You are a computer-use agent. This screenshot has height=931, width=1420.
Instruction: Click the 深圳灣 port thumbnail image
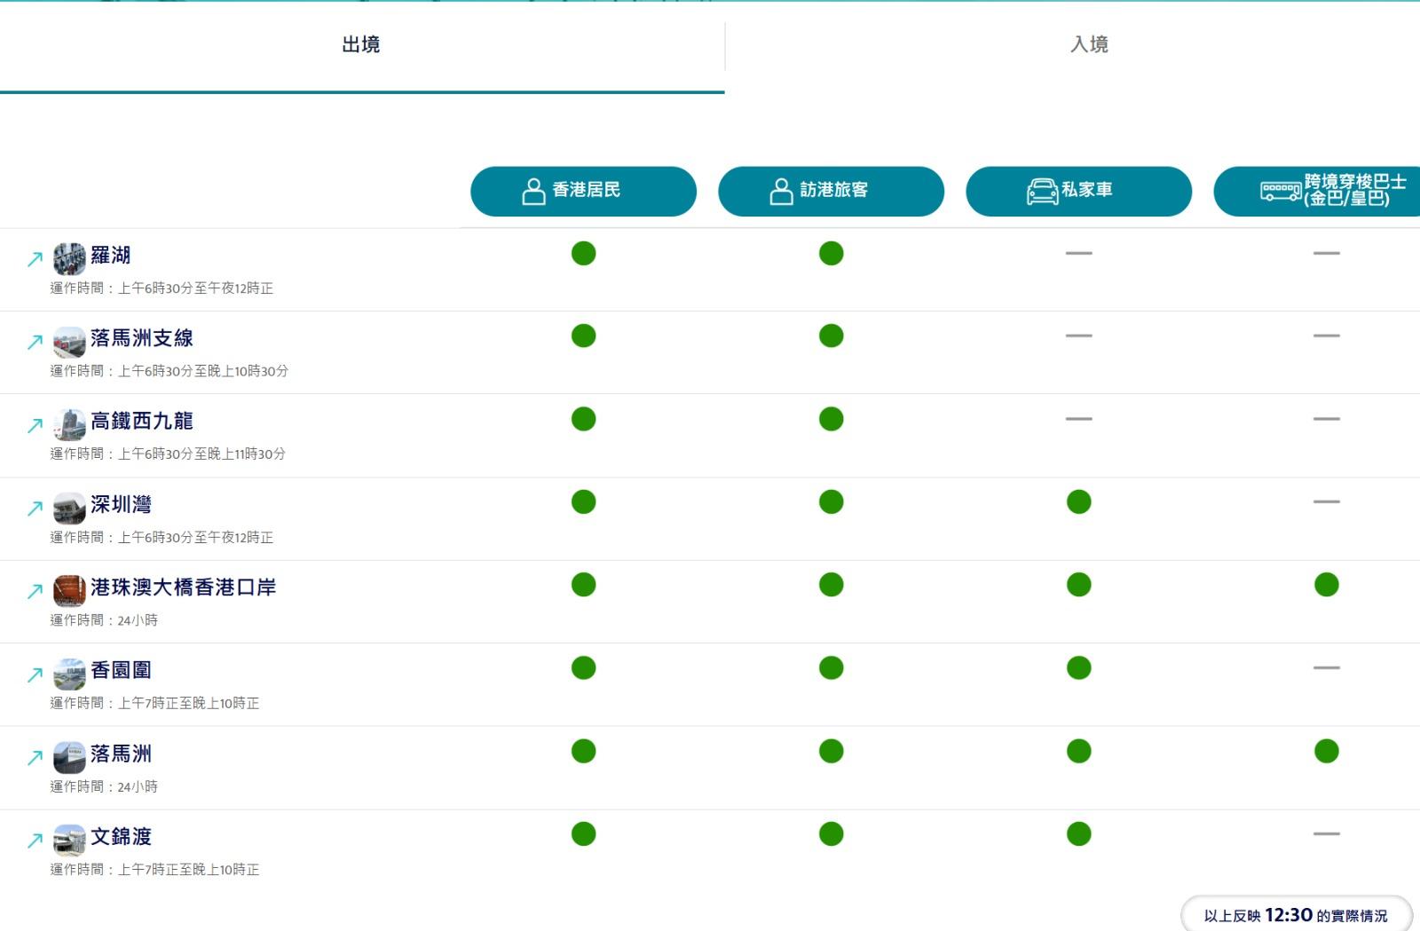click(69, 504)
